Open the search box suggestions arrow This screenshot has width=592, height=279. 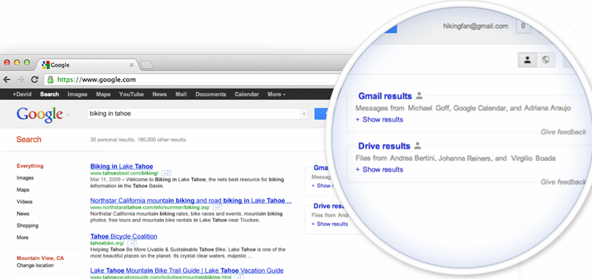coord(304,113)
